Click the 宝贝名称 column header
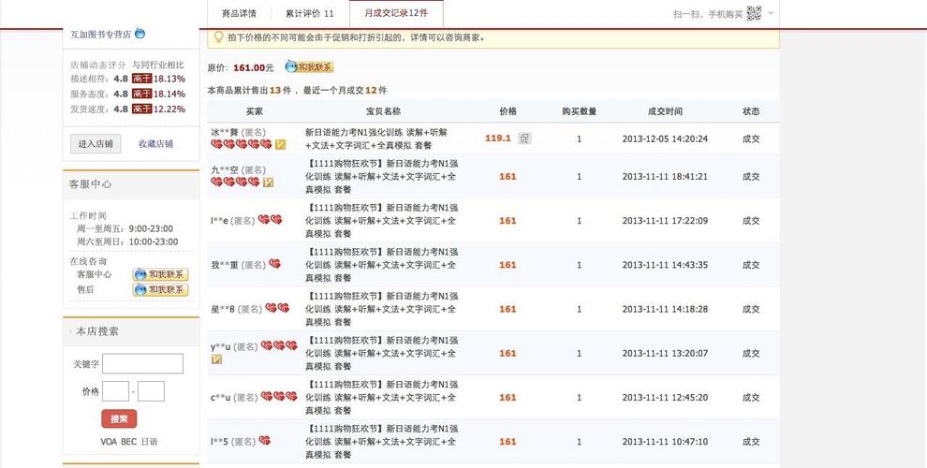The width and height of the screenshot is (927, 468). tap(383, 111)
